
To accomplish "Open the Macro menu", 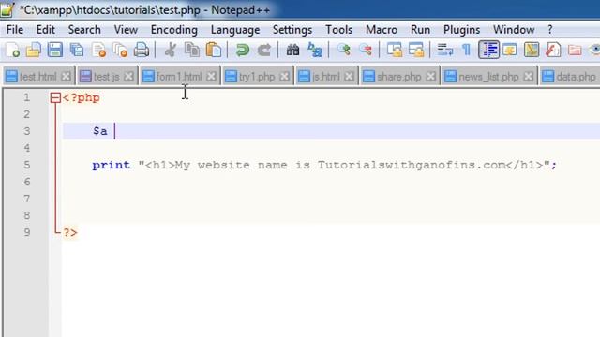I will (382, 29).
